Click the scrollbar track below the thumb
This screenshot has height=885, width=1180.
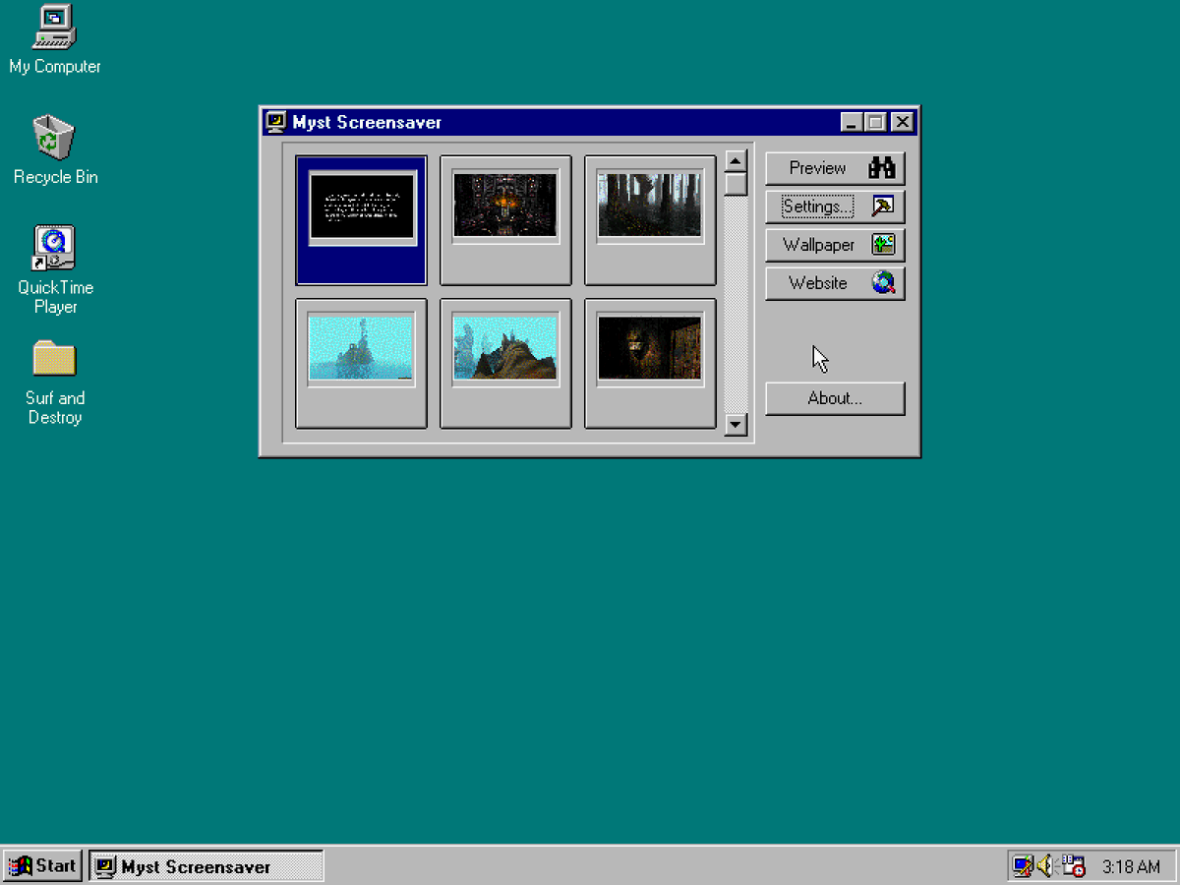pyautogui.click(x=736, y=304)
